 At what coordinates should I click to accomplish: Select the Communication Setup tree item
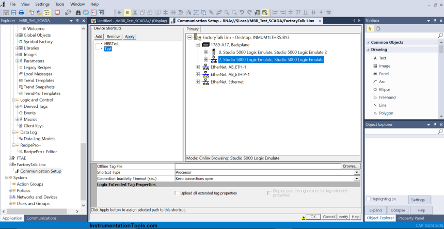click(x=41, y=171)
